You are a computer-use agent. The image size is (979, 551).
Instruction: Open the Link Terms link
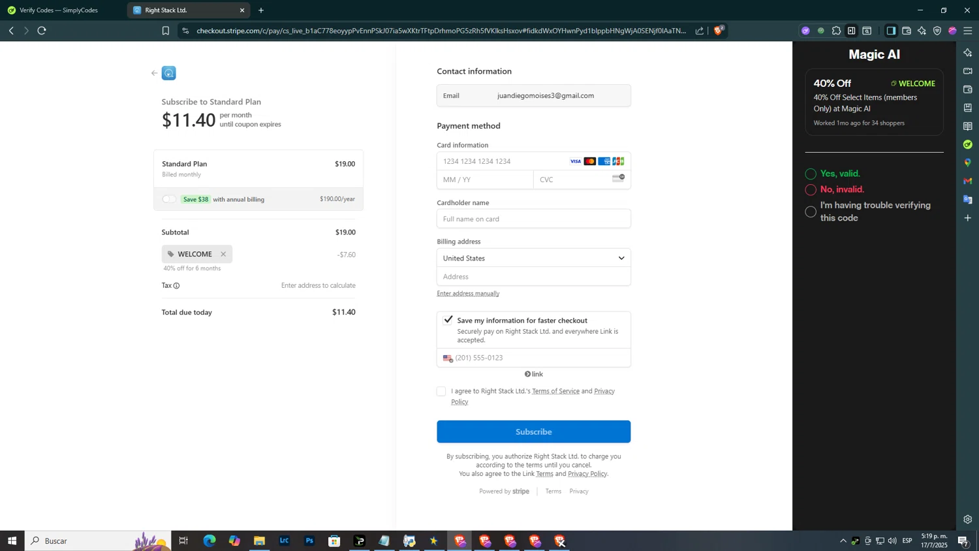pyautogui.click(x=544, y=474)
